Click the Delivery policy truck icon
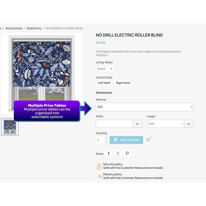Screen dimensions: 206x206 pos(99,176)
